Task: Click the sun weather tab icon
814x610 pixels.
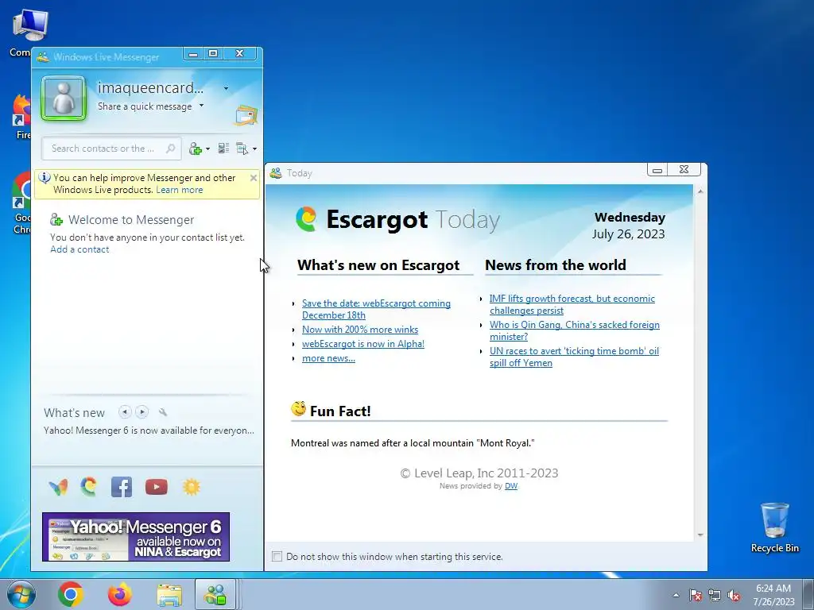Action: click(191, 487)
